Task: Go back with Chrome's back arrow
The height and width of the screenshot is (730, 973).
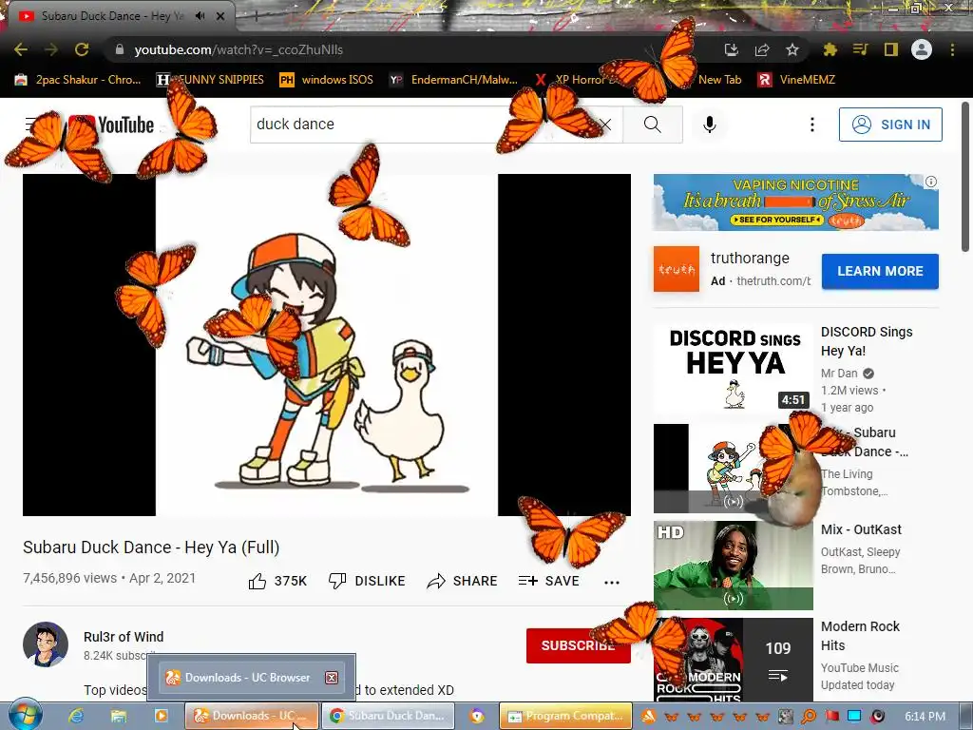Action: pyautogui.click(x=21, y=49)
